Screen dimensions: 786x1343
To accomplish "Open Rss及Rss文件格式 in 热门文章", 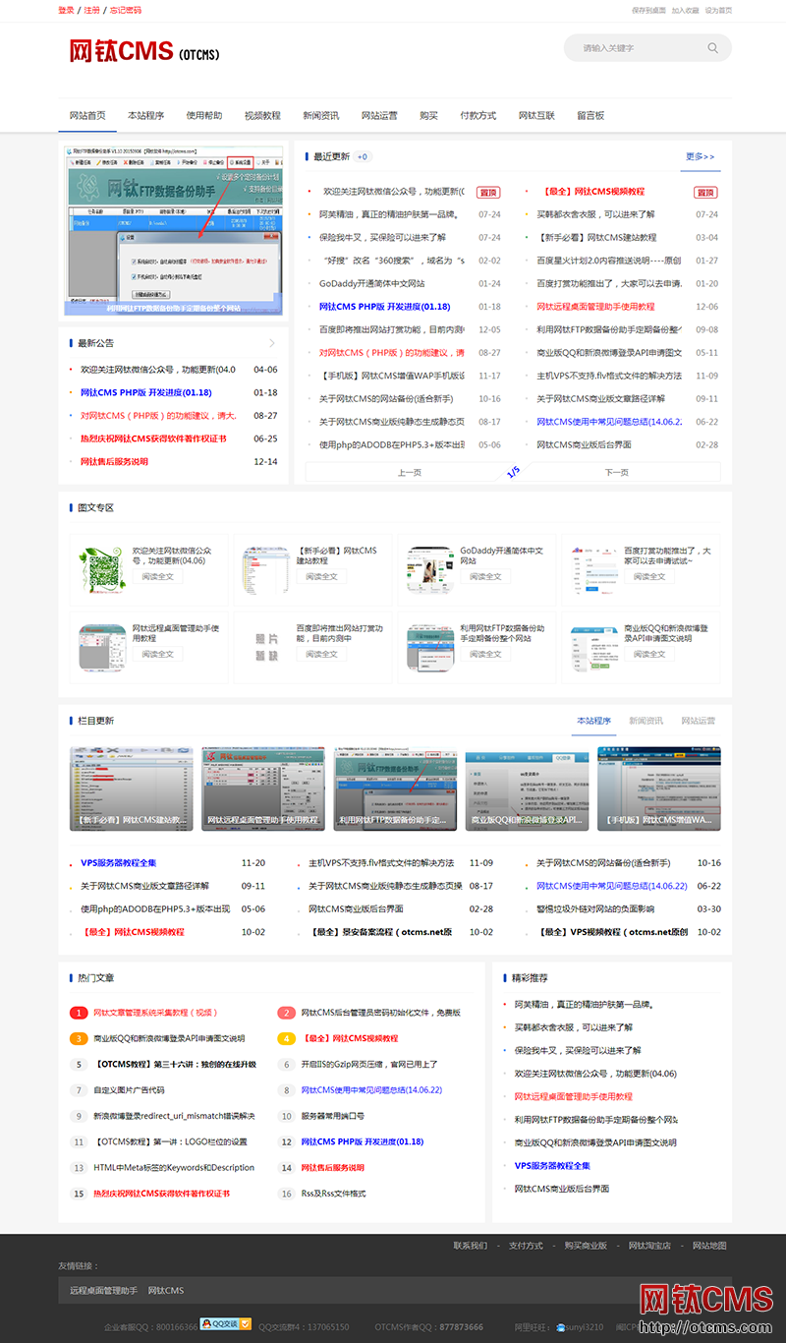I will [x=332, y=1194].
